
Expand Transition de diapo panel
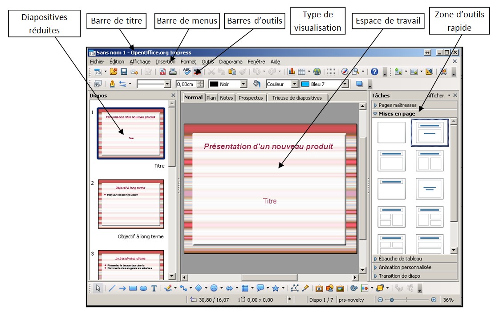414,276
